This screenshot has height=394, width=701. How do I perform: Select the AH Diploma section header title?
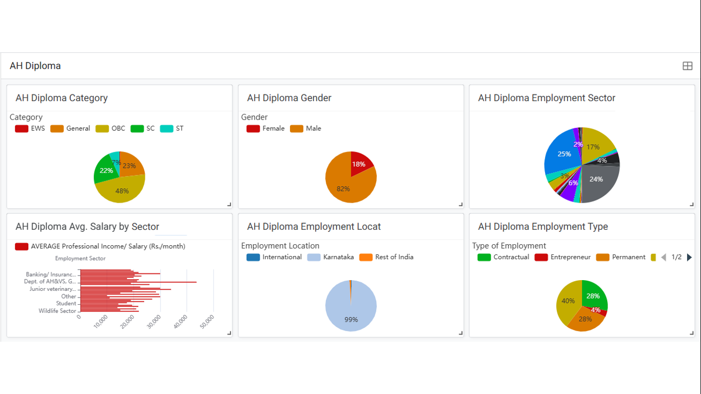(35, 66)
